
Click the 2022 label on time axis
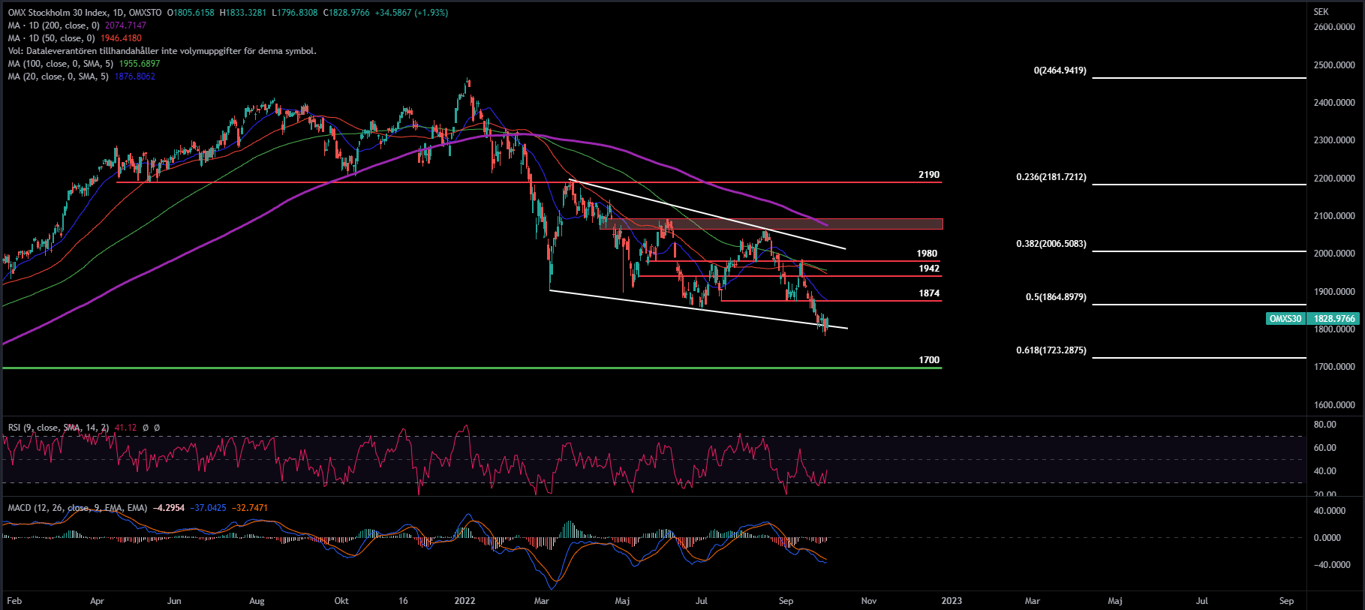pos(465,601)
